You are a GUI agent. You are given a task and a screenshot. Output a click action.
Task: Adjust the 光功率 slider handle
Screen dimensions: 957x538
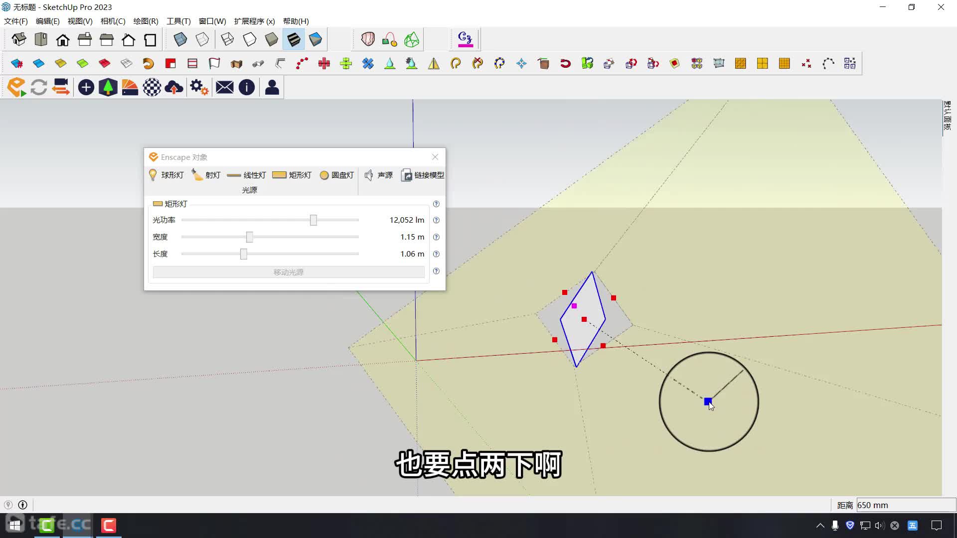click(314, 220)
